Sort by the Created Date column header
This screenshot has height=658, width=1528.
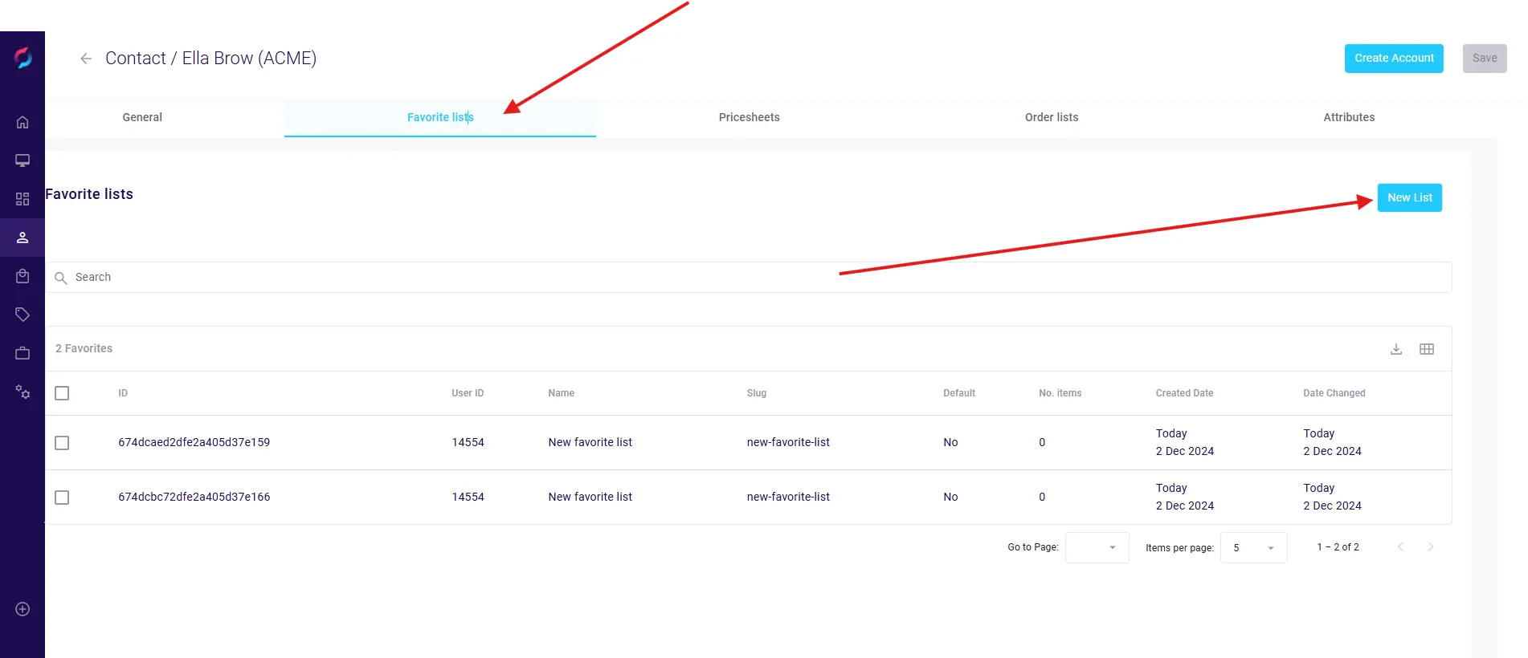coord(1184,393)
